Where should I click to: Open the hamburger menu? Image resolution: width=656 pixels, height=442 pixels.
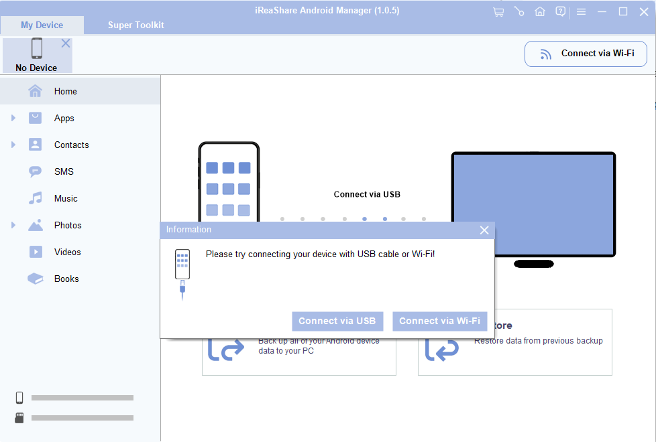[x=582, y=11]
